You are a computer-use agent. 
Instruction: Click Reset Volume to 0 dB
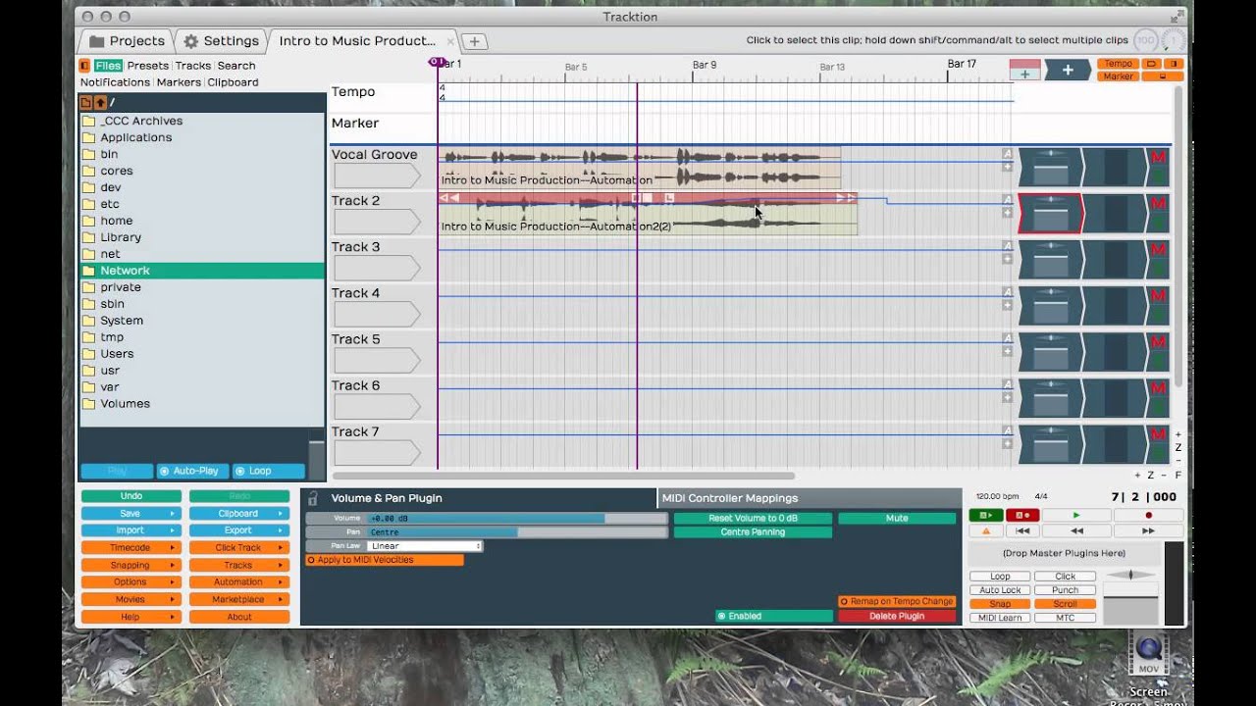(753, 518)
